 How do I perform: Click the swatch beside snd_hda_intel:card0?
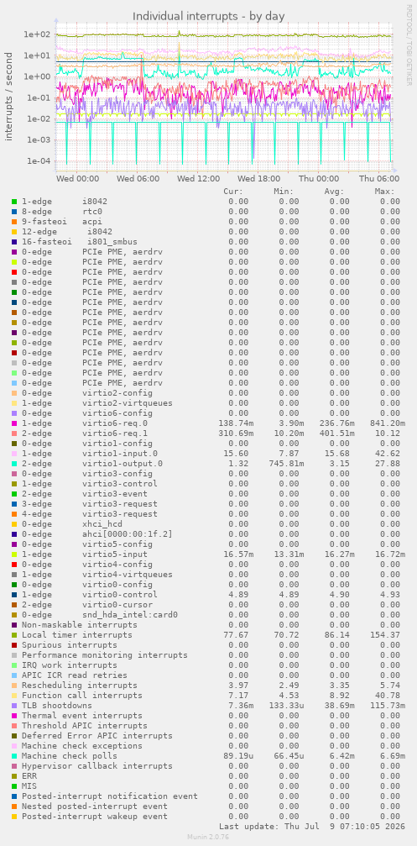coord(14,614)
